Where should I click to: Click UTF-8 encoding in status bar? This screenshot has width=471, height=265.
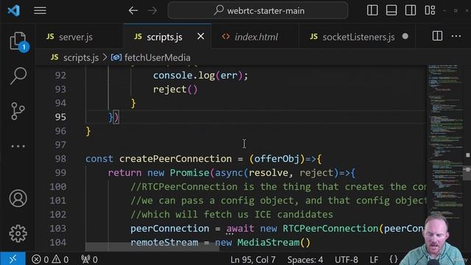pos(347,260)
